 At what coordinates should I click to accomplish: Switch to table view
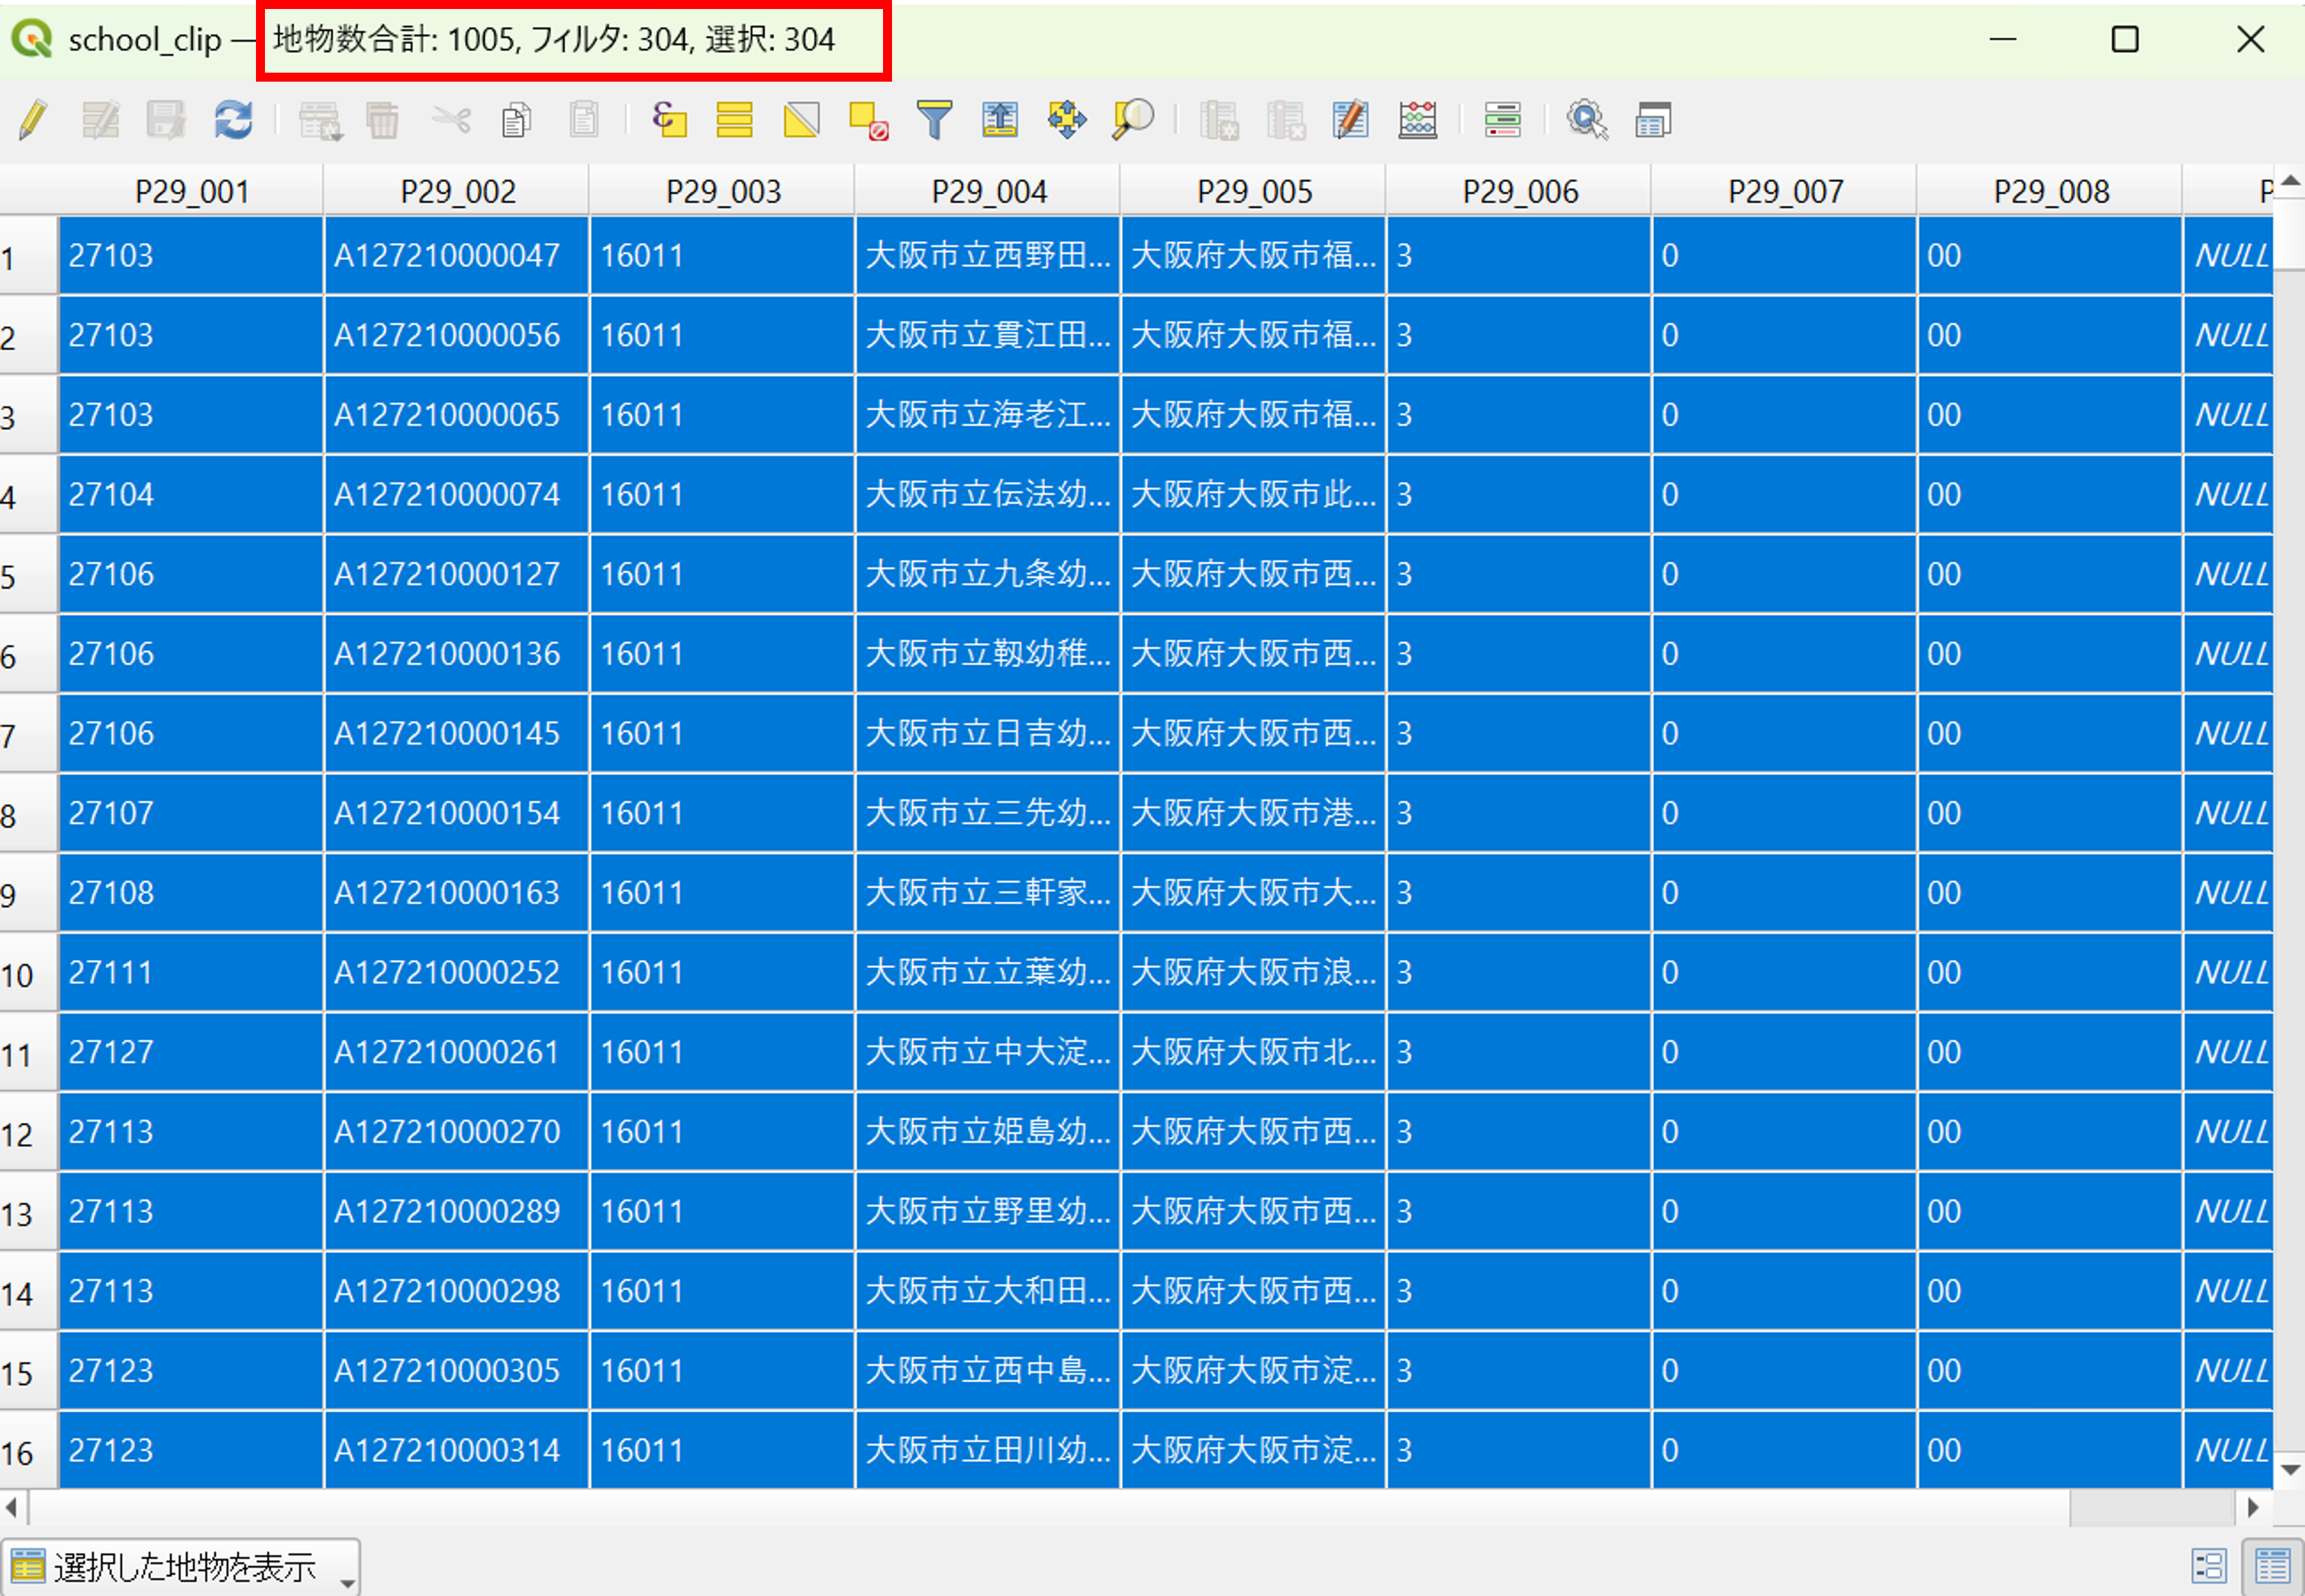(2271, 1566)
